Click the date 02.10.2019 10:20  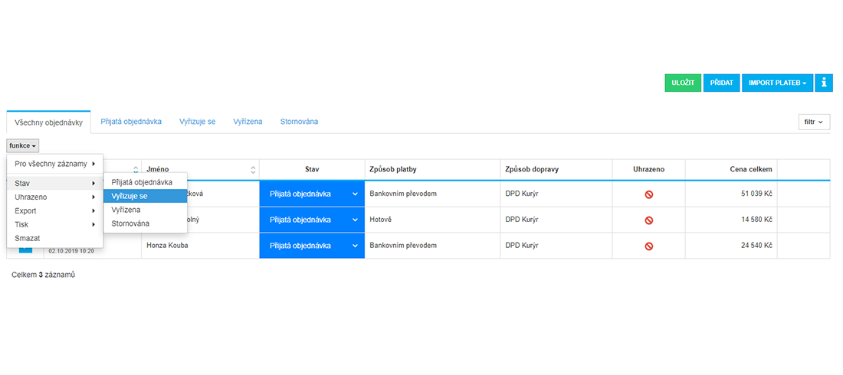(x=71, y=251)
